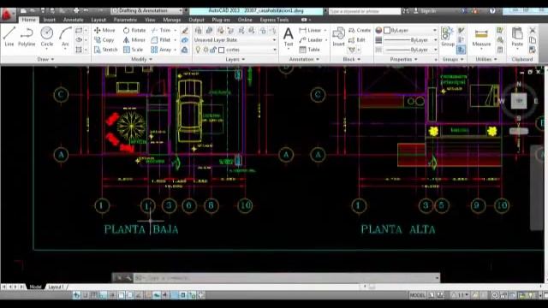The height and width of the screenshot is (308, 548).
Task: Open Layer Properties manager icon
Action: pyautogui.click(x=198, y=31)
